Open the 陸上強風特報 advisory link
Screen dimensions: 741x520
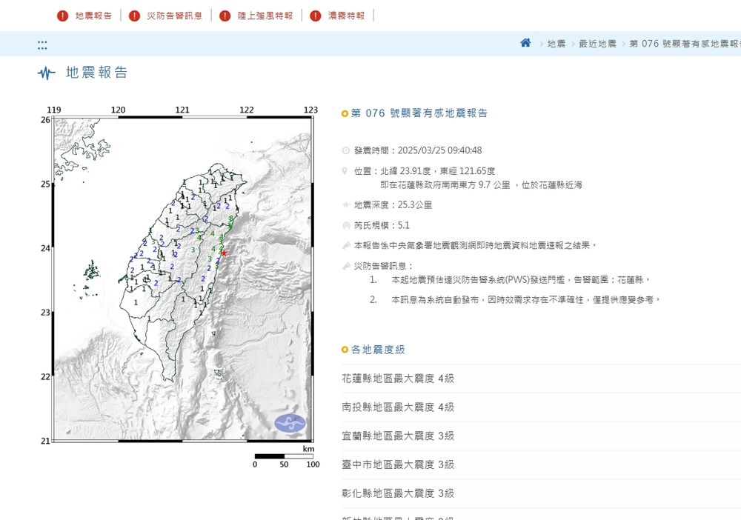pos(265,16)
